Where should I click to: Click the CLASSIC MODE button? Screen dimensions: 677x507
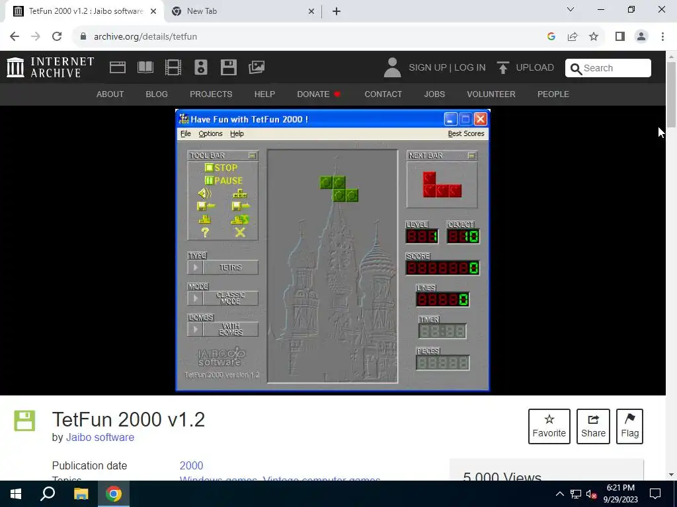pyautogui.click(x=231, y=298)
